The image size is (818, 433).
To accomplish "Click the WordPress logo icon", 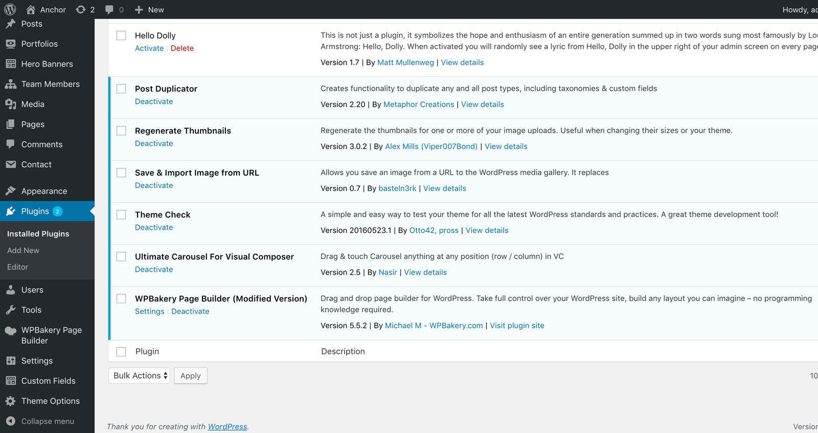I will coord(10,9).
